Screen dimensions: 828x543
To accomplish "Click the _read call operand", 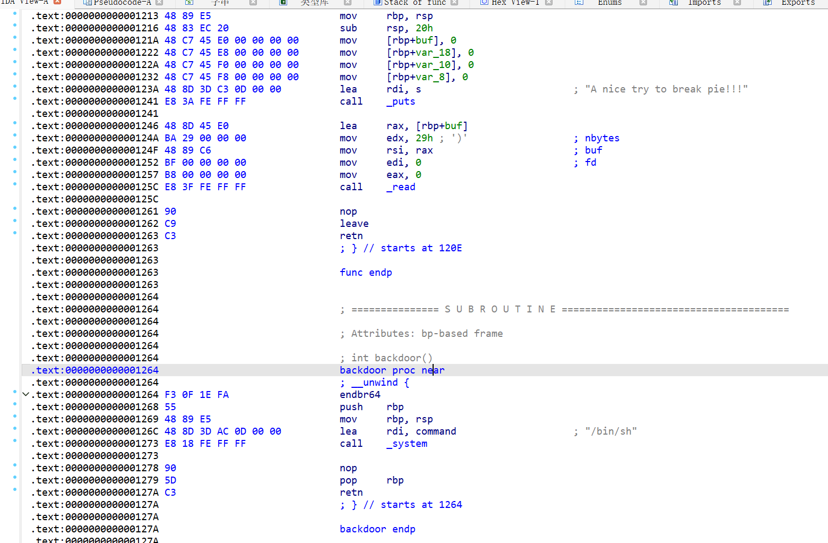I will click(x=401, y=187).
